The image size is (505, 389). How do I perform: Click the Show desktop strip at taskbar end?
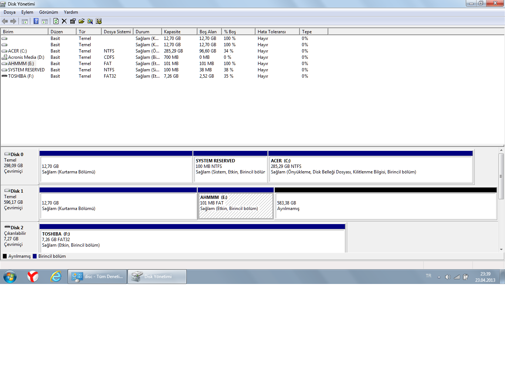502,277
